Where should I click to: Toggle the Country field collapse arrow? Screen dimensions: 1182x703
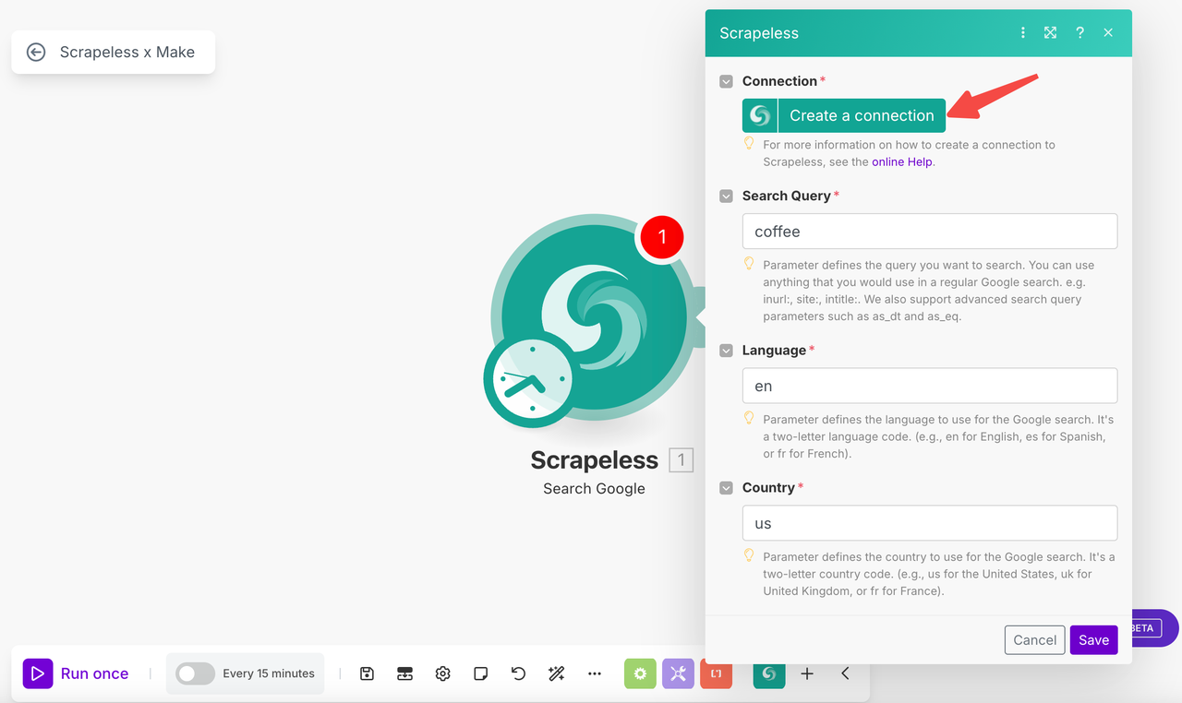pyautogui.click(x=727, y=487)
